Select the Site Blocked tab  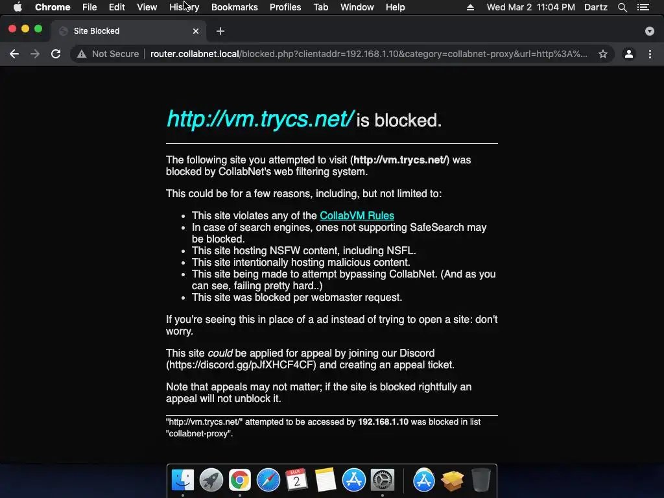129,31
